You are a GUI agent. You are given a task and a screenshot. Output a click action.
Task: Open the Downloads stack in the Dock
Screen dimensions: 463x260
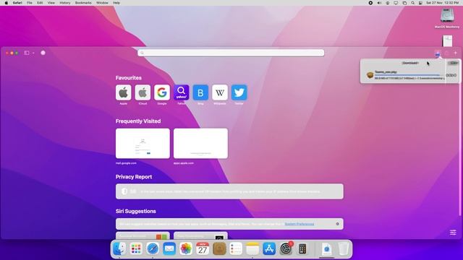326,249
